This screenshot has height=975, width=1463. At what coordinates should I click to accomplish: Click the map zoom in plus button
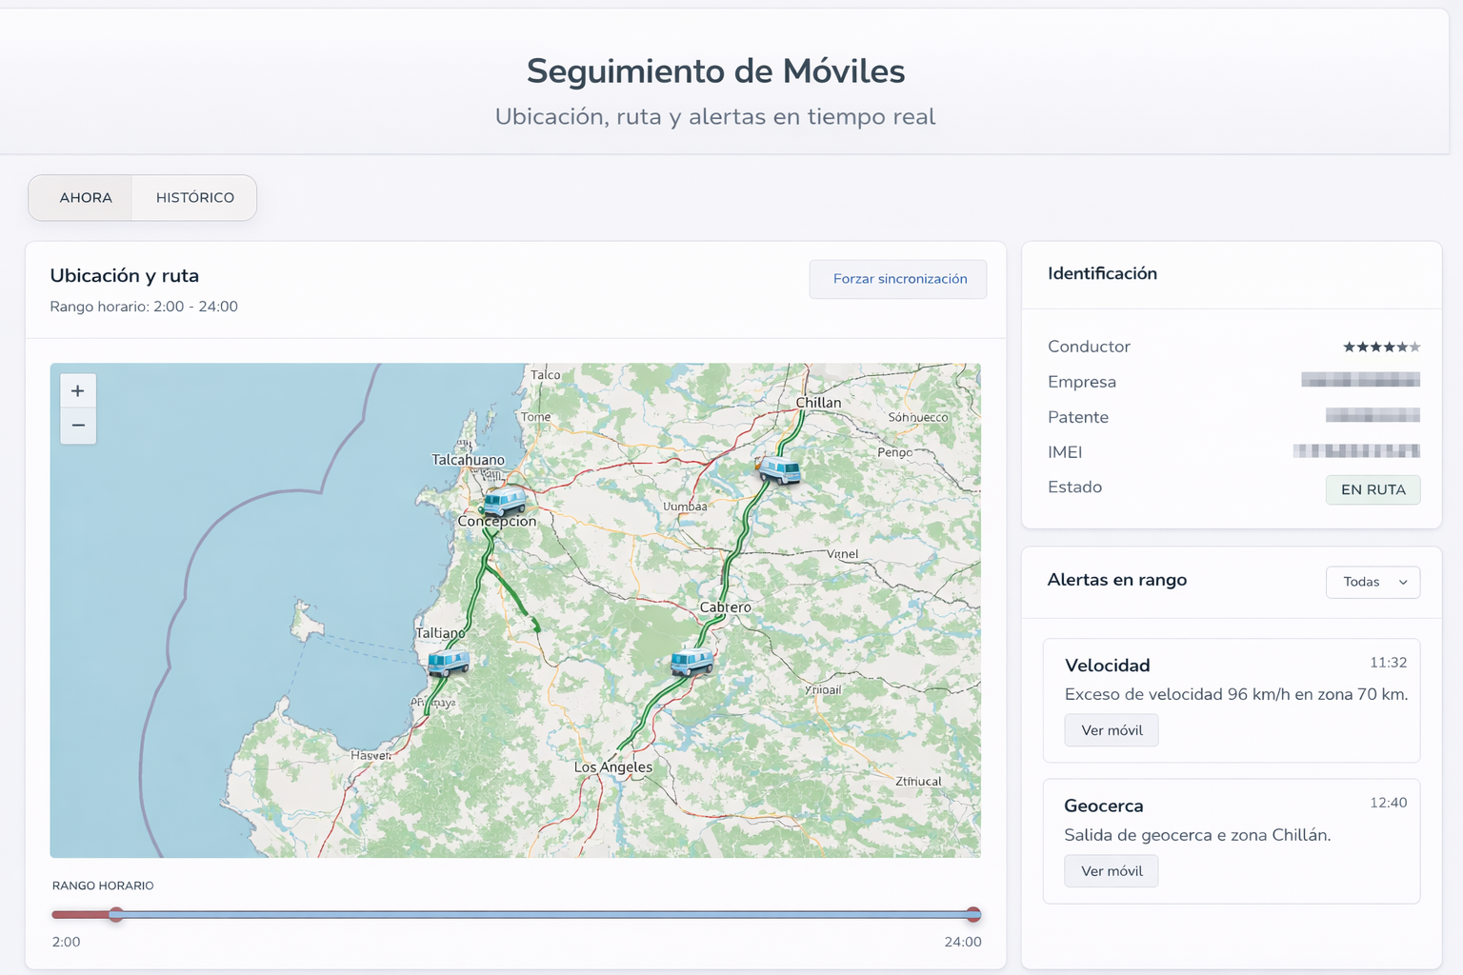pos(78,391)
